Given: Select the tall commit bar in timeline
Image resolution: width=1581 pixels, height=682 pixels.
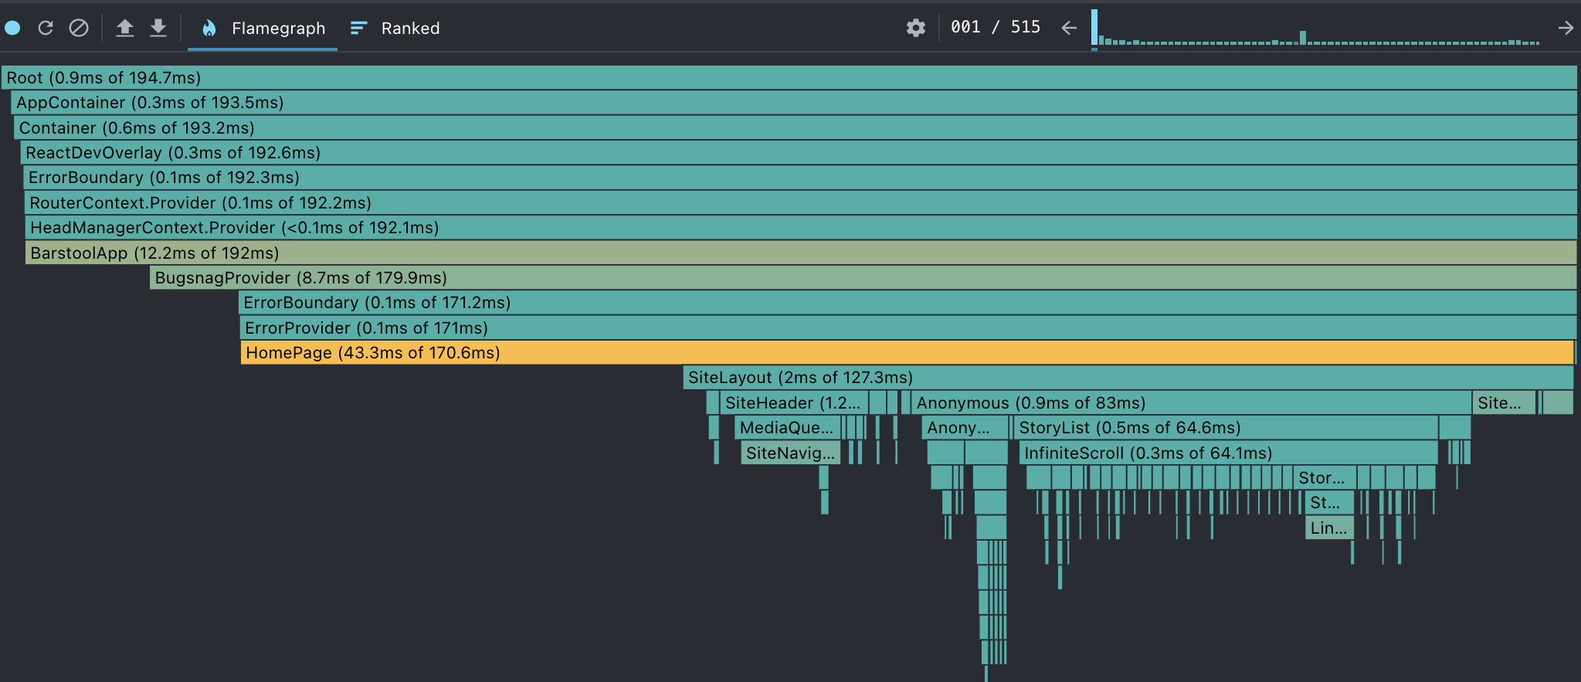Looking at the screenshot, I should [x=1094, y=27].
